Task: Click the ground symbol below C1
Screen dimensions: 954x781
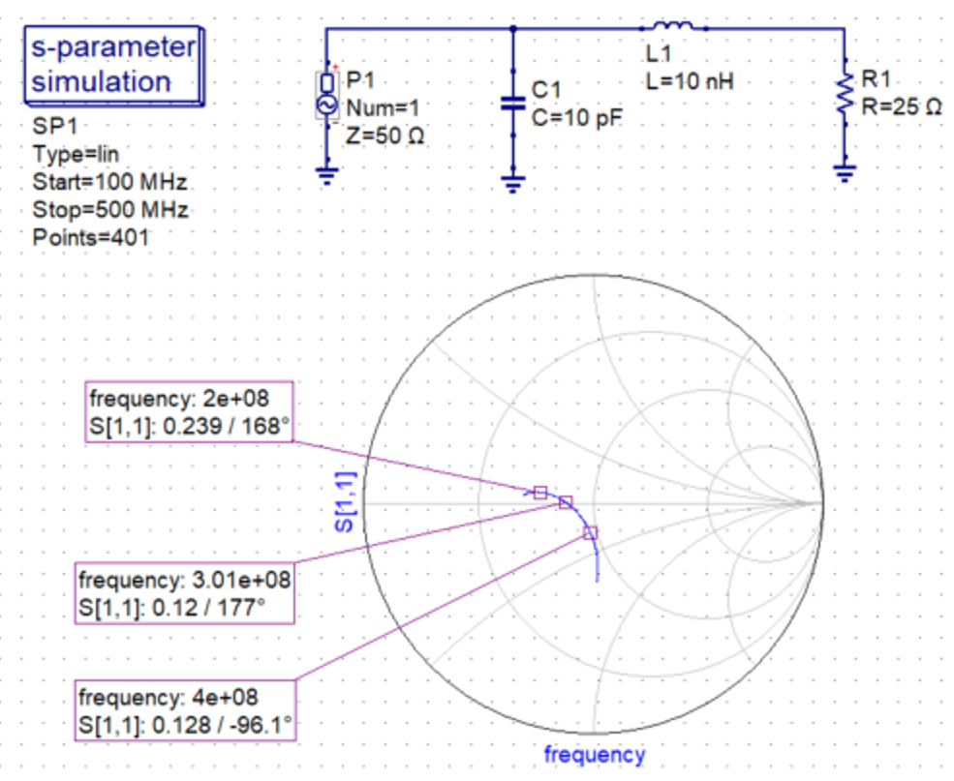Action: pos(513,184)
